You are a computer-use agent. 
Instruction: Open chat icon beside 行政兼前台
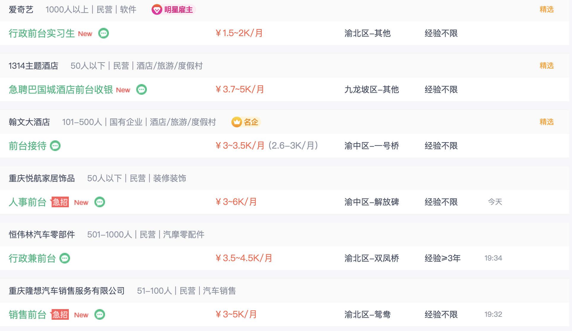[65, 258]
